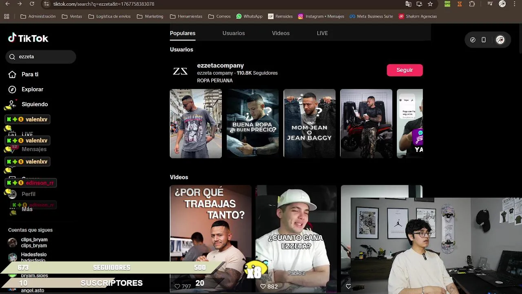Install app icon in the address bar
This screenshot has height=294, width=522.
419,4
